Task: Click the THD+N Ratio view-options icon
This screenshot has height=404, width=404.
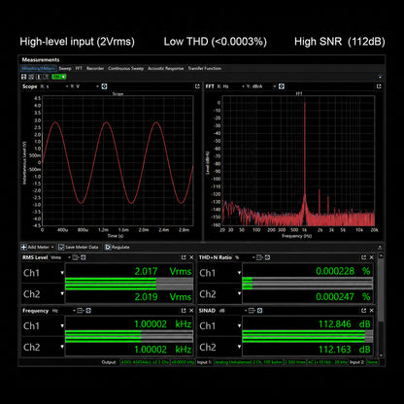Action: tap(259, 257)
